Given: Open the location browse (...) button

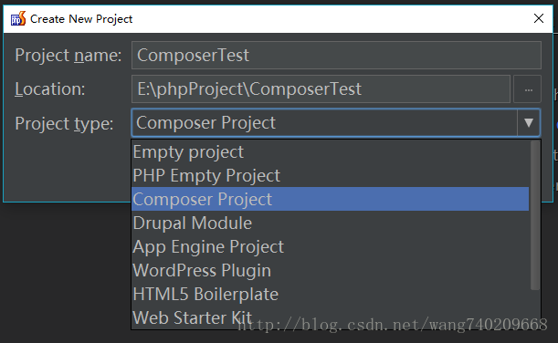Looking at the screenshot, I should [x=528, y=88].
